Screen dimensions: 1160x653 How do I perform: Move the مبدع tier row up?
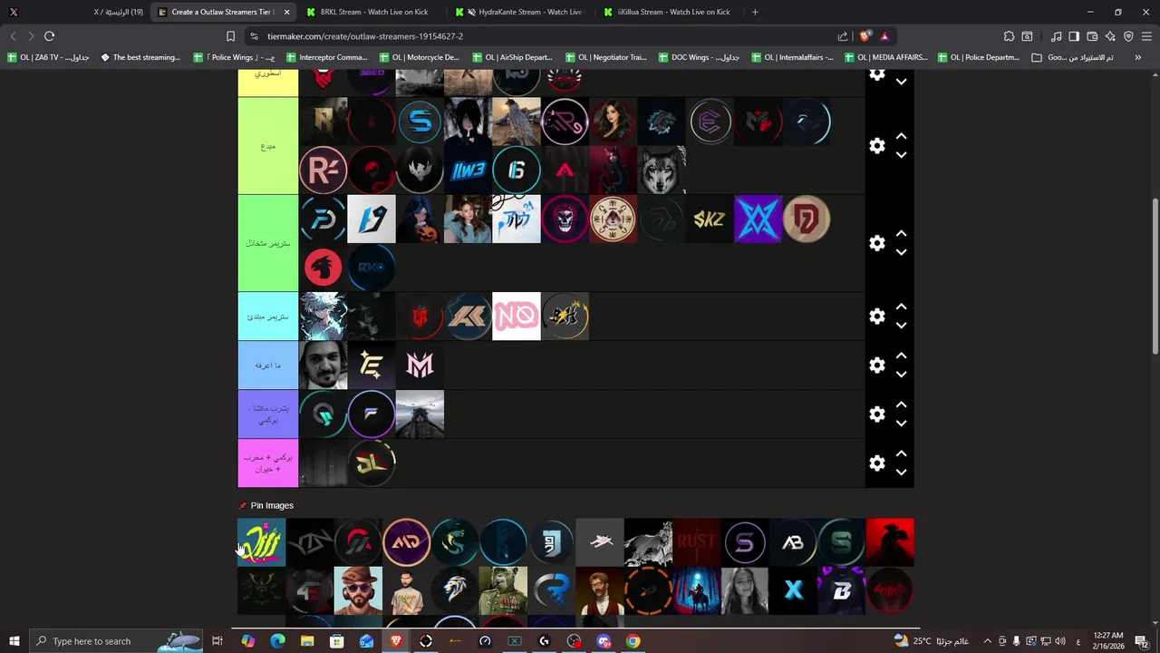901,136
